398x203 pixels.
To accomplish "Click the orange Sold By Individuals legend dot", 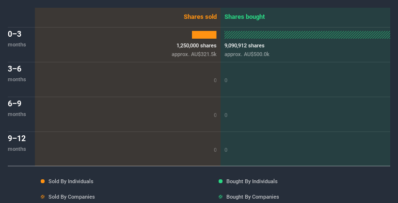I will 43,181.
